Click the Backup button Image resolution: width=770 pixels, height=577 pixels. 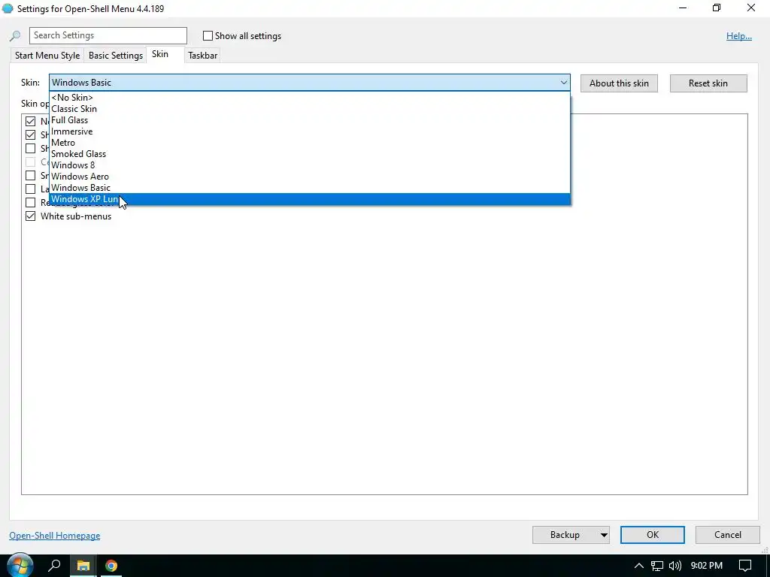tap(565, 535)
